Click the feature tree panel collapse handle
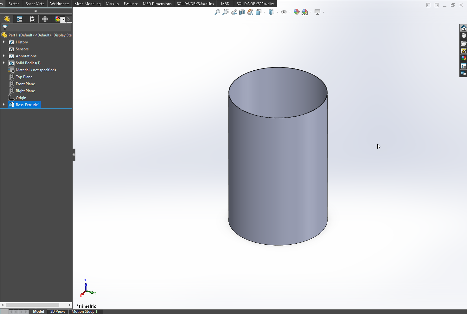The width and height of the screenshot is (467, 314). [x=74, y=155]
